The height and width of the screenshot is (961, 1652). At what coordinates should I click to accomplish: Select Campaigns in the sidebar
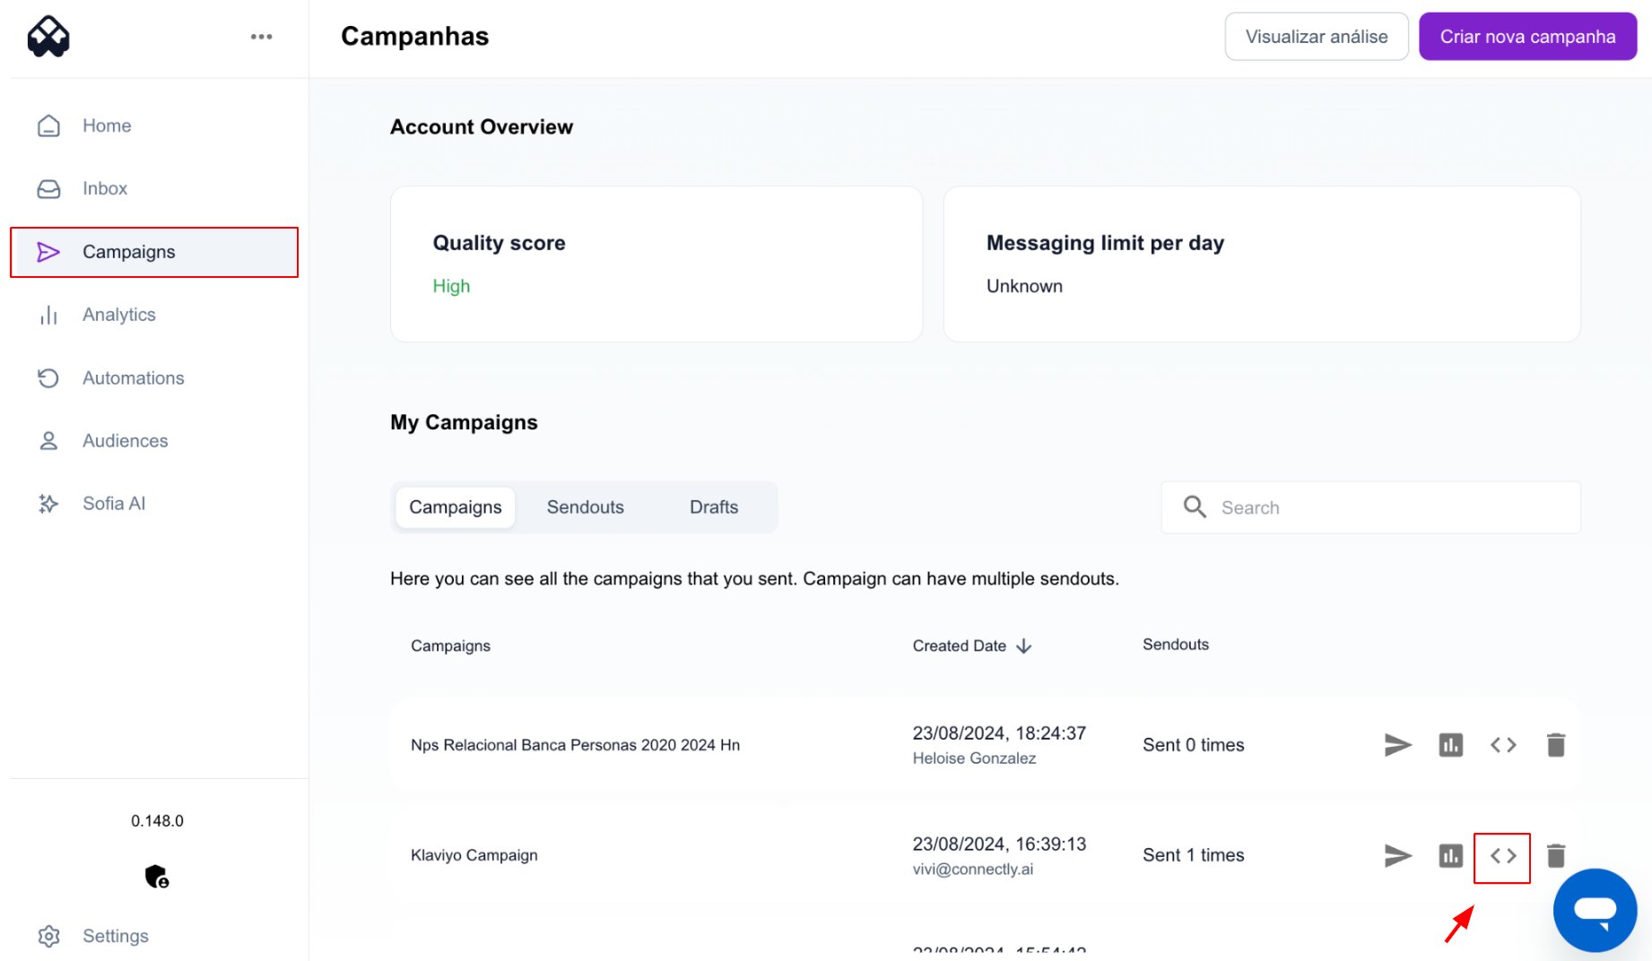click(x=154, y=252)
